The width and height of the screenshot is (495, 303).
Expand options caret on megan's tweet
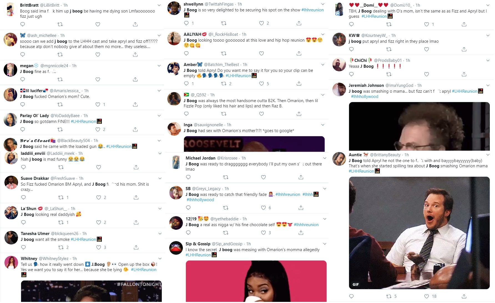[159, 66]
